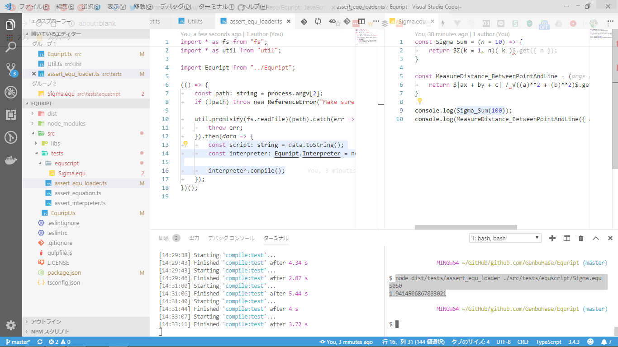Click the lightbulb on line 13
618x347 pixels.
185,145
